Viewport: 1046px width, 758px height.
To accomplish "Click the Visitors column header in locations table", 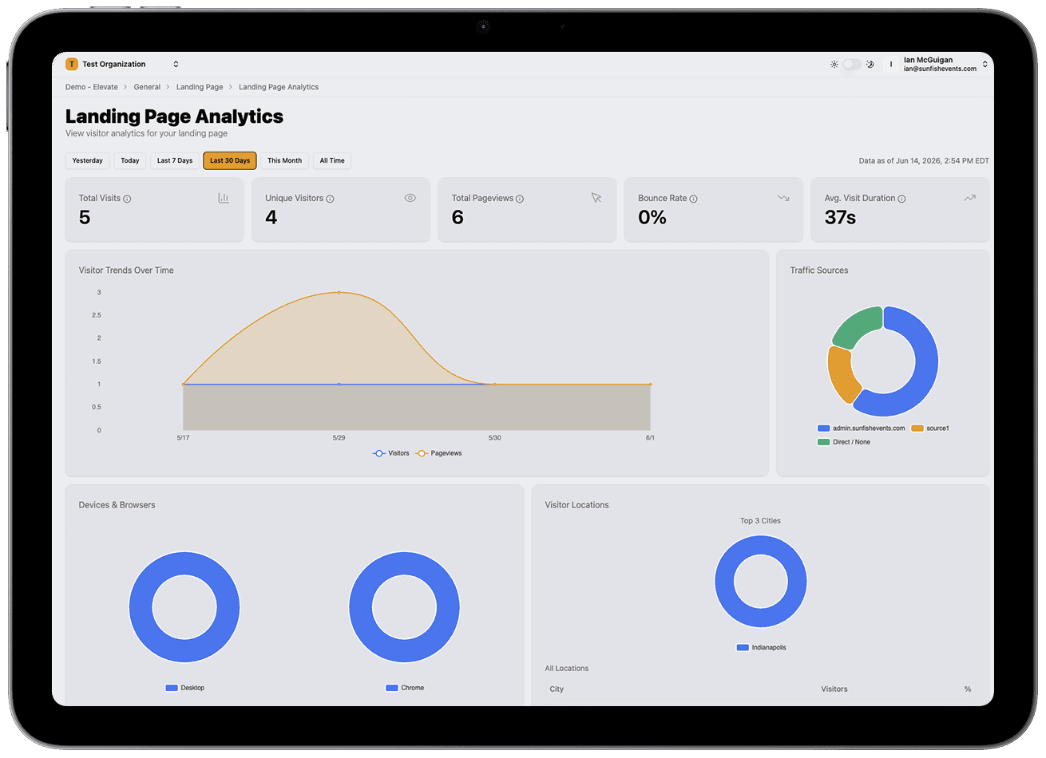I will click(834, 689).
